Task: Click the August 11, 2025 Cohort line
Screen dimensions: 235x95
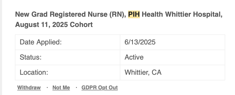Action: [x=54, y=25]
